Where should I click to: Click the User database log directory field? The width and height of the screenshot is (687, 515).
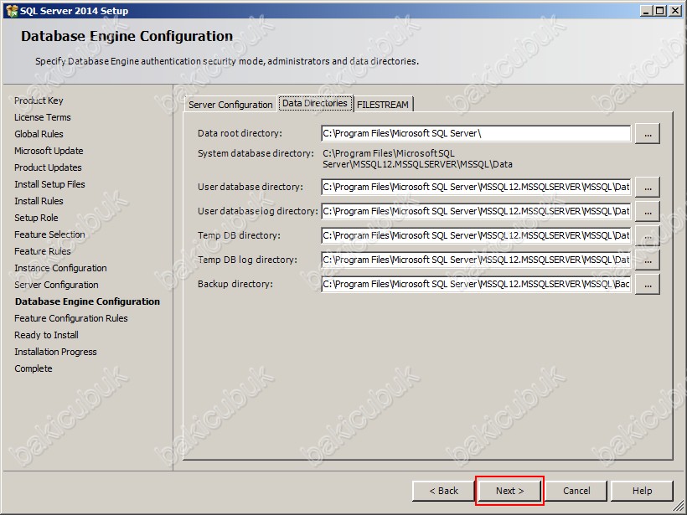pos(476,212)
